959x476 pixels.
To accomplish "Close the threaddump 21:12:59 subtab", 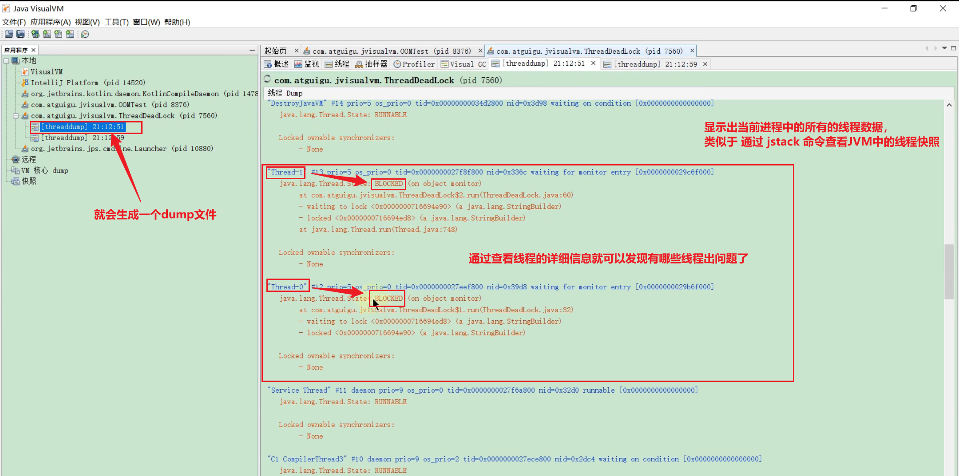I will click(x=705, y=64).
